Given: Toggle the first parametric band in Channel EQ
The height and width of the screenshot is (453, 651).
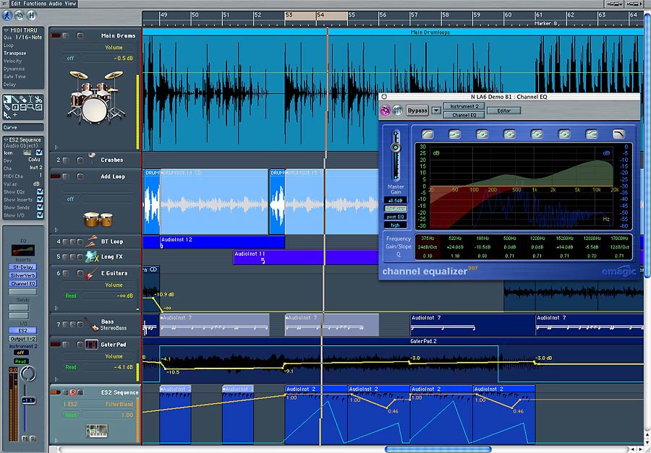Looking at the screenshot, I should point(482,134).
